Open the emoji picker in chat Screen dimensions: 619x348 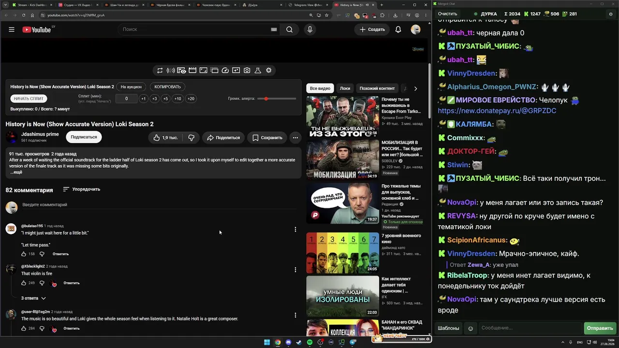(x=471, y=329)
